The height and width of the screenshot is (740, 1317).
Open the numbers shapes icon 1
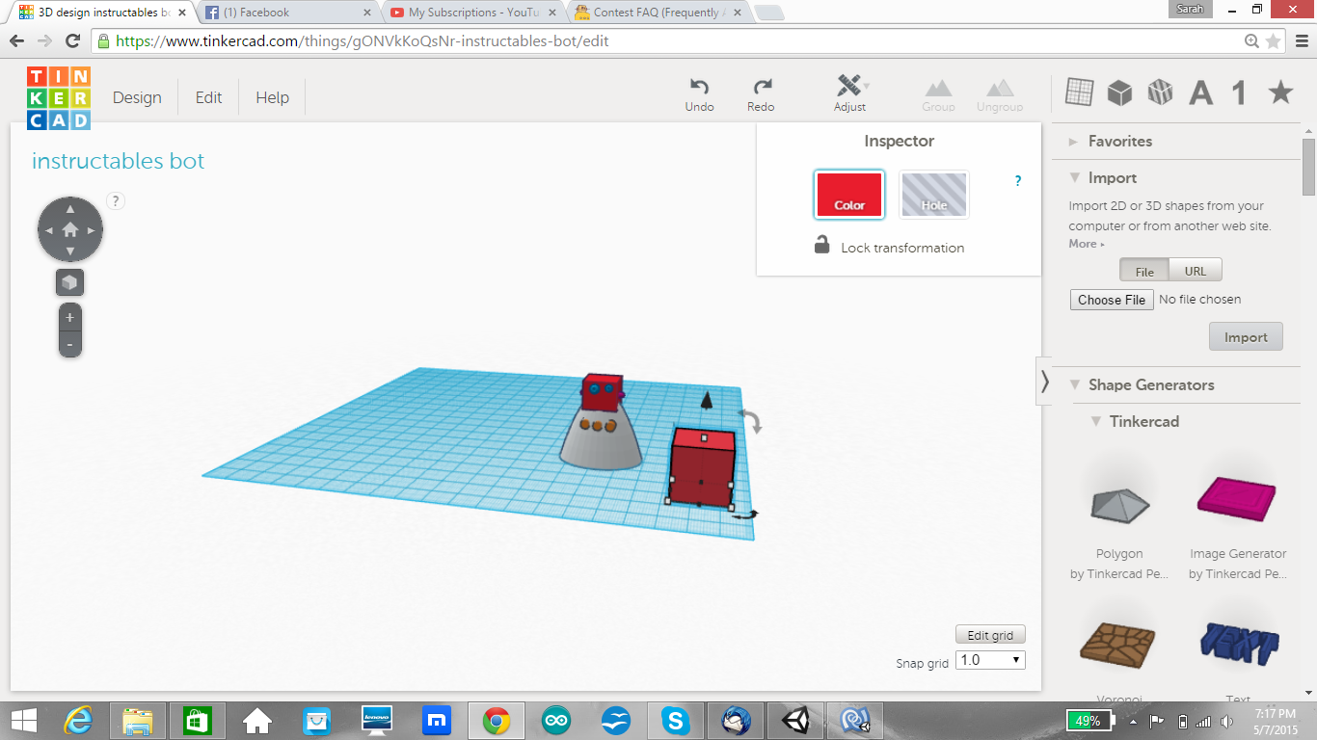[x=1240, y=92]
